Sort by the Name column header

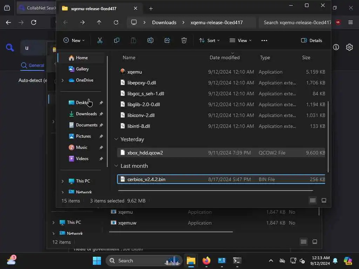tap(129, 58)
